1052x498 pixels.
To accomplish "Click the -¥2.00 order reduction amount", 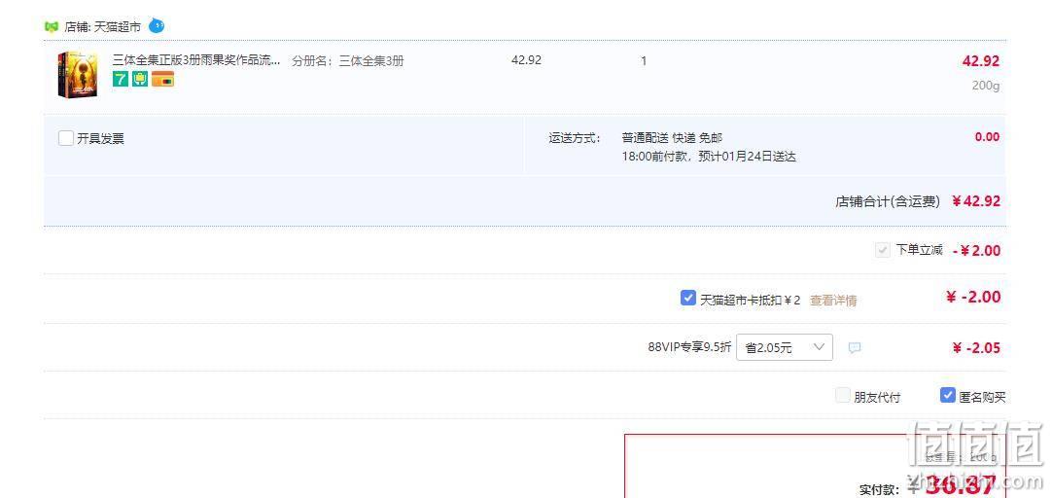I will point(976,251).
